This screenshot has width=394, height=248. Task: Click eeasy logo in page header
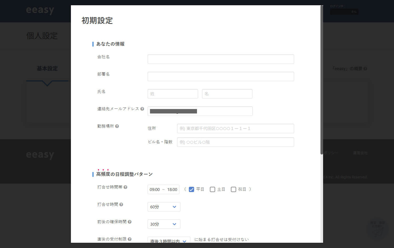(40, 10)
